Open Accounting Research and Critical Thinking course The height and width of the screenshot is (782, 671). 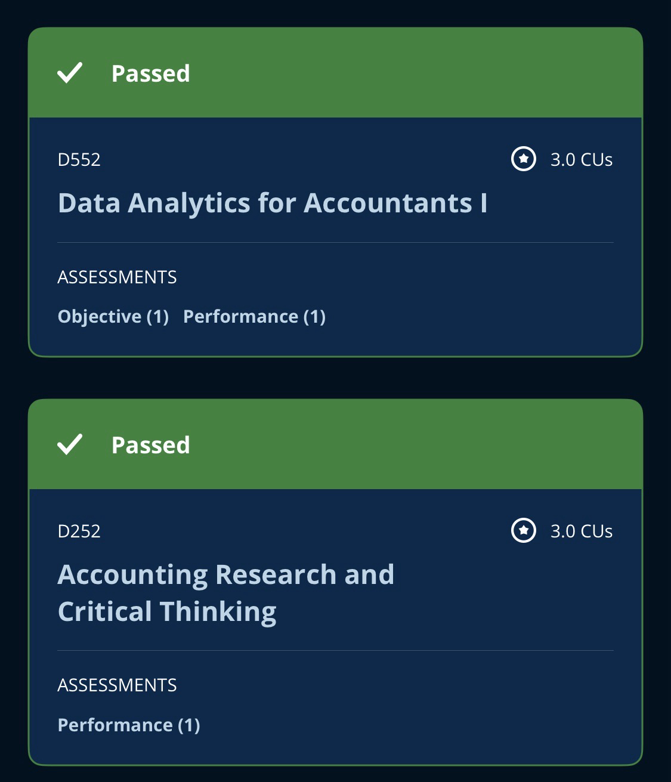point(225,592)
